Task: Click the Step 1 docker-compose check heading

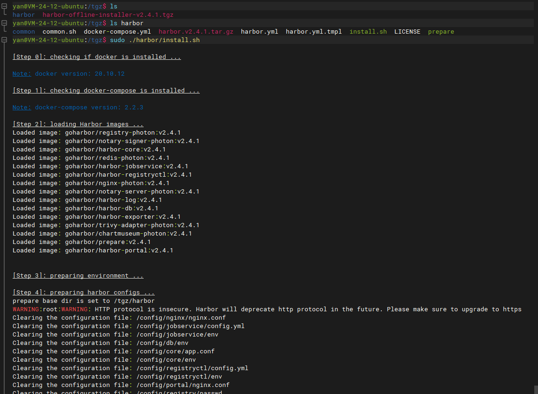Action: coord(106,91)
